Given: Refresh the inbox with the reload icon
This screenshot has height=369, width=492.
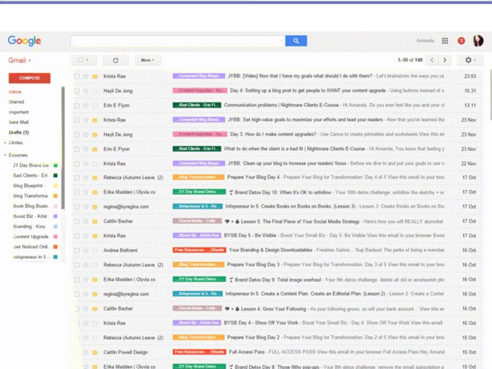Looking at the screenshot, I should coord(116,60).
